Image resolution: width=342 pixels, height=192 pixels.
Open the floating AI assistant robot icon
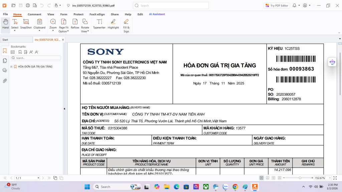point(332,62)
